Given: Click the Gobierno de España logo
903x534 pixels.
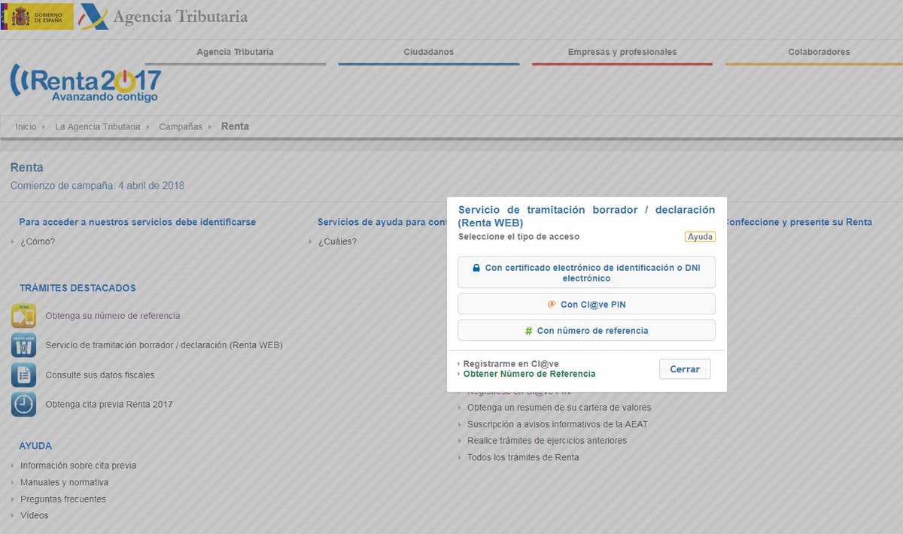Looking at the screenshot, I should tap(37, 16).
